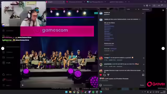Zoom out with the minus button
Screen dimensions: 167x94
(x=136, y=9)
